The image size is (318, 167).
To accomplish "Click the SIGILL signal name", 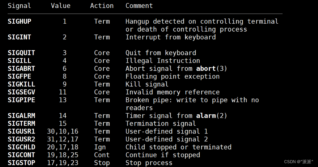I will click(19, 61).
